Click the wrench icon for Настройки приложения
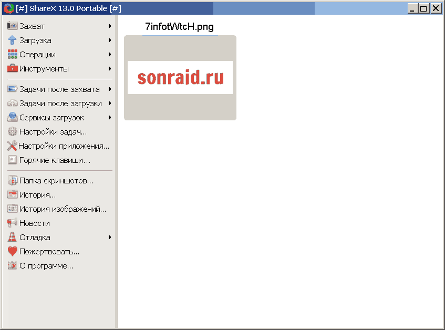Viewport: 445px width, 330px height. 12,146
